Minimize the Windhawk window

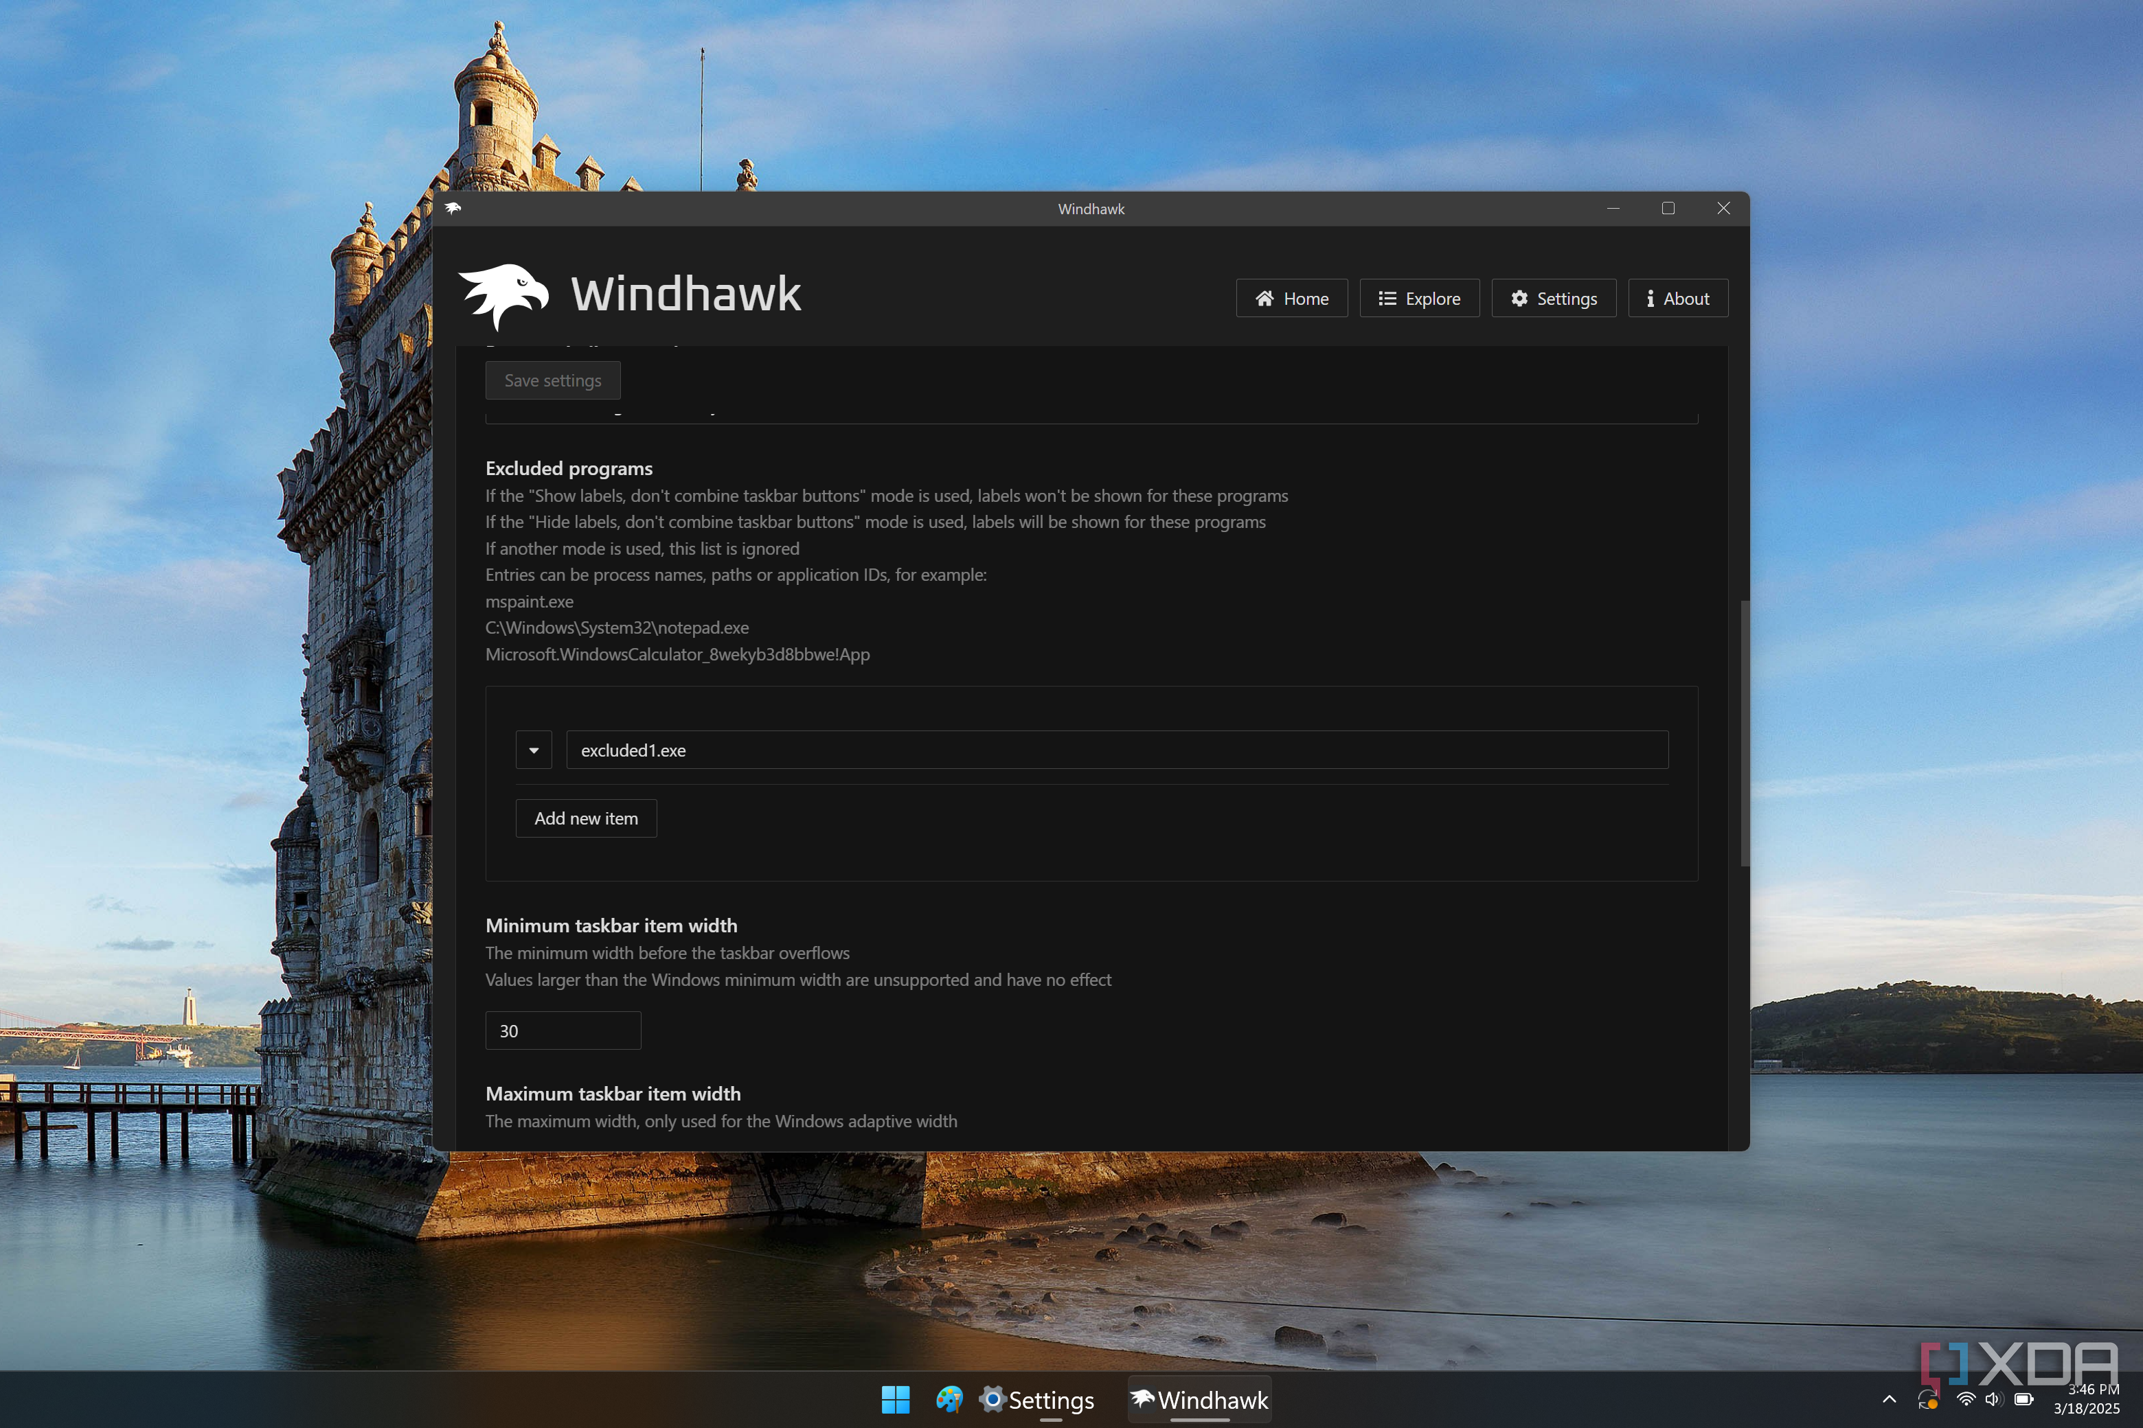pos(1613,209)
